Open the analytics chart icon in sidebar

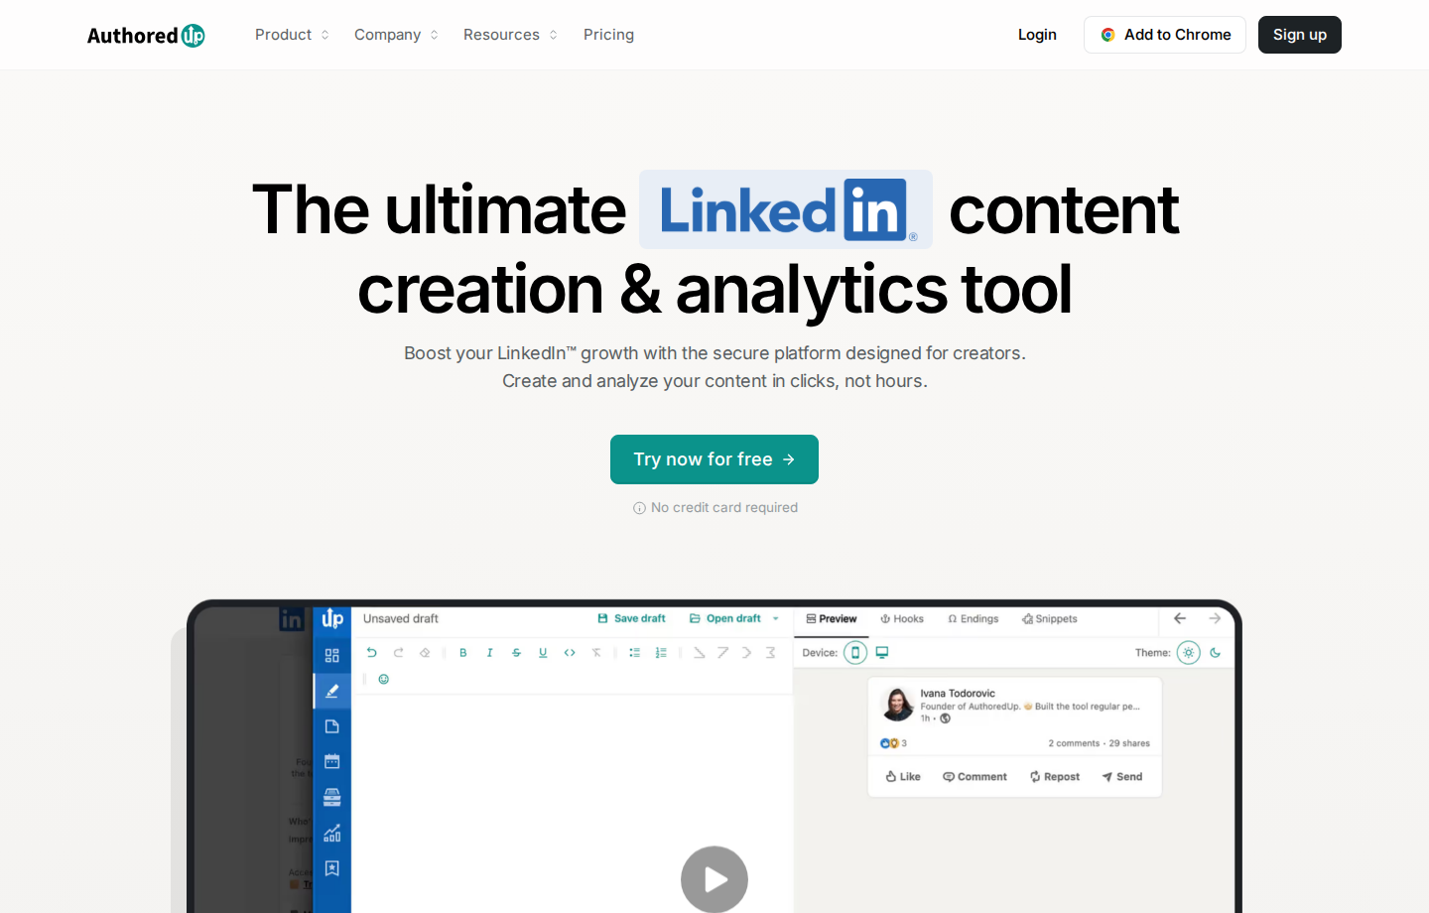[332, 833]
